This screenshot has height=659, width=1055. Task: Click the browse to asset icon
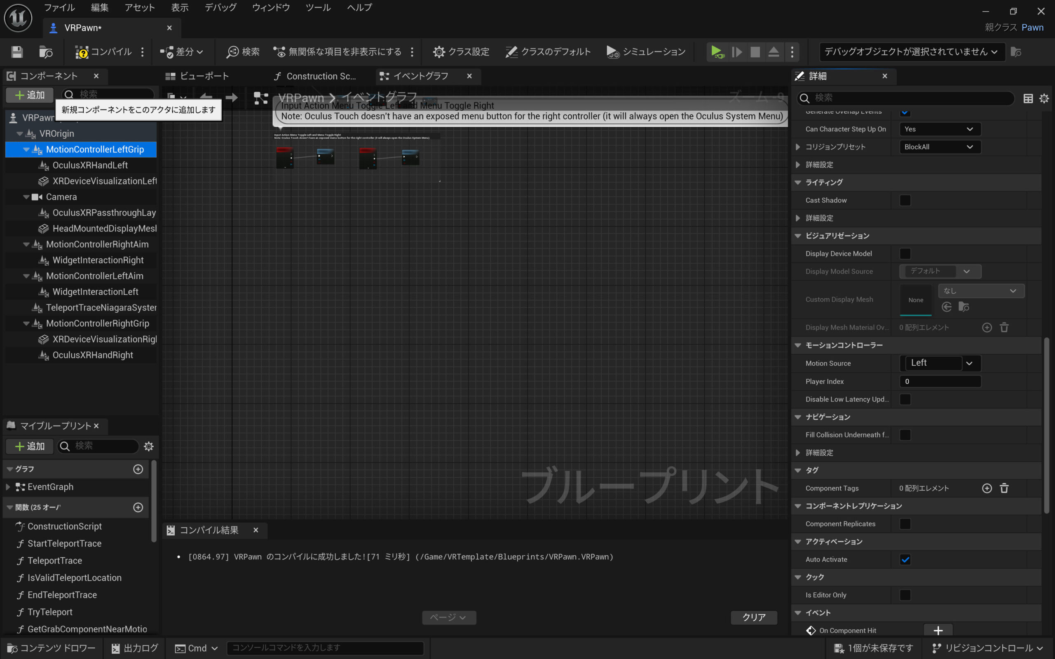tap(45, 52)
